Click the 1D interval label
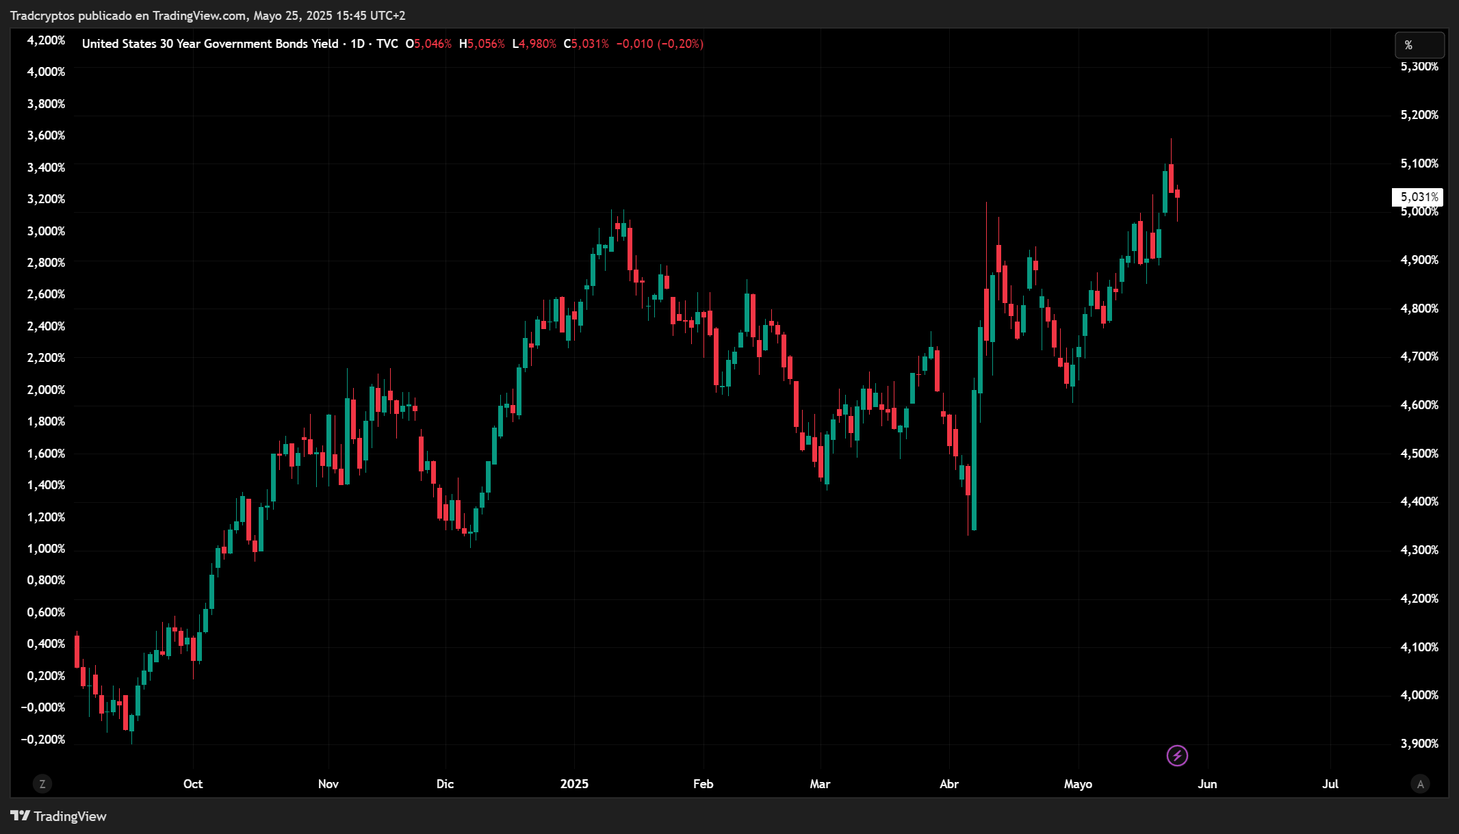 tap(357, 44)
